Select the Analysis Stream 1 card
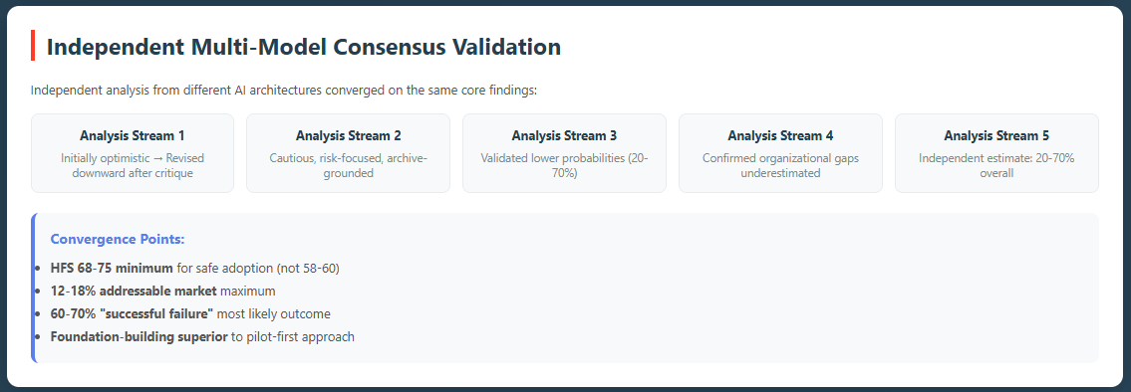This screenshot has height=392, width=1131. pos(132,153)
